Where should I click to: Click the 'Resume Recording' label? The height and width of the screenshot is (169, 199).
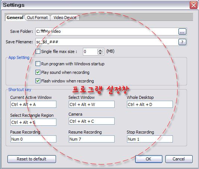click(85, 132)
